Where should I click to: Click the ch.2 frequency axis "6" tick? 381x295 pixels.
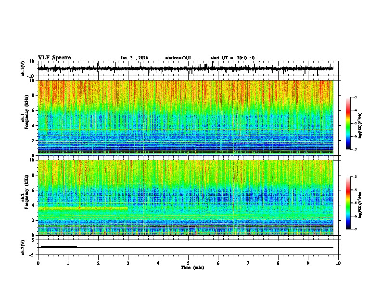tap(33, 190)
